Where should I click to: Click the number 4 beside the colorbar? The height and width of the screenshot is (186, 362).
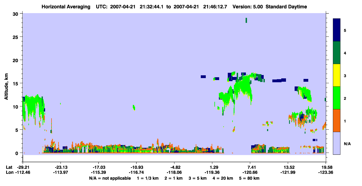(345, 53)
